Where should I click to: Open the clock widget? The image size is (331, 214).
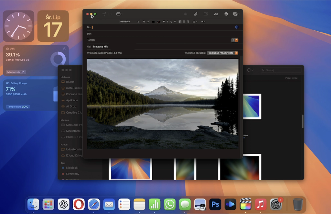tap(18, 26)
